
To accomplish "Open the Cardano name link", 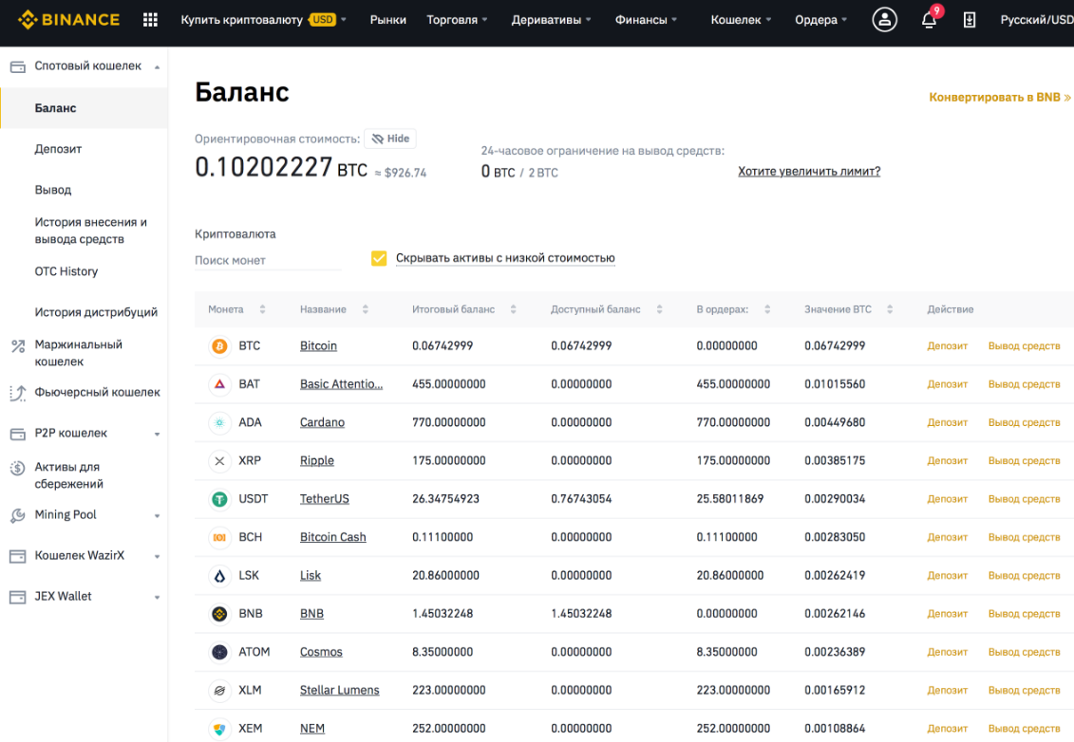I will tap(322, 423).
